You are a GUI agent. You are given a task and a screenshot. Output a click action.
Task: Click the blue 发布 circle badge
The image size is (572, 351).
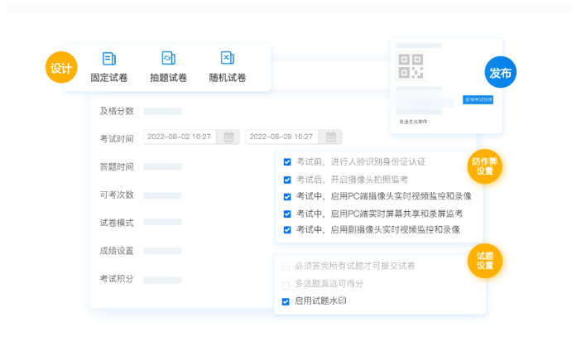[x=500, y=73]
